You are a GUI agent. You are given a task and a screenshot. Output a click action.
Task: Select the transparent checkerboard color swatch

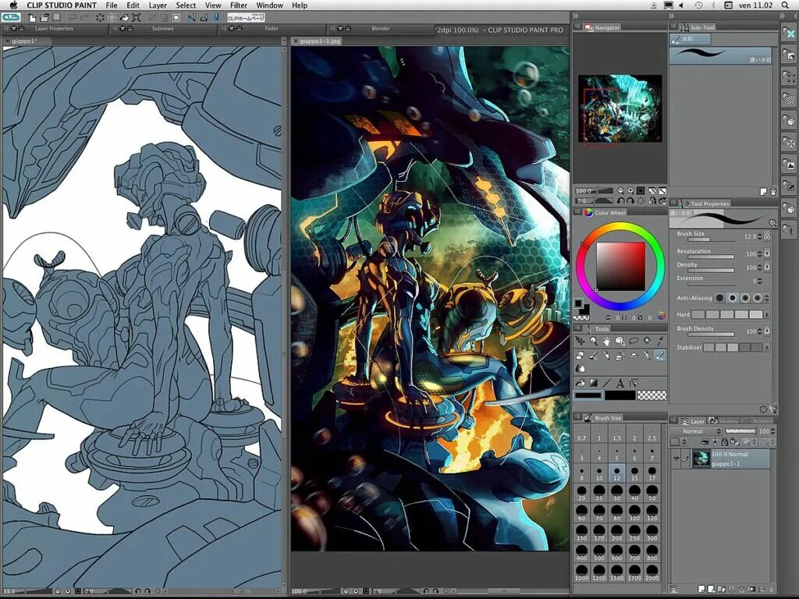652,395
